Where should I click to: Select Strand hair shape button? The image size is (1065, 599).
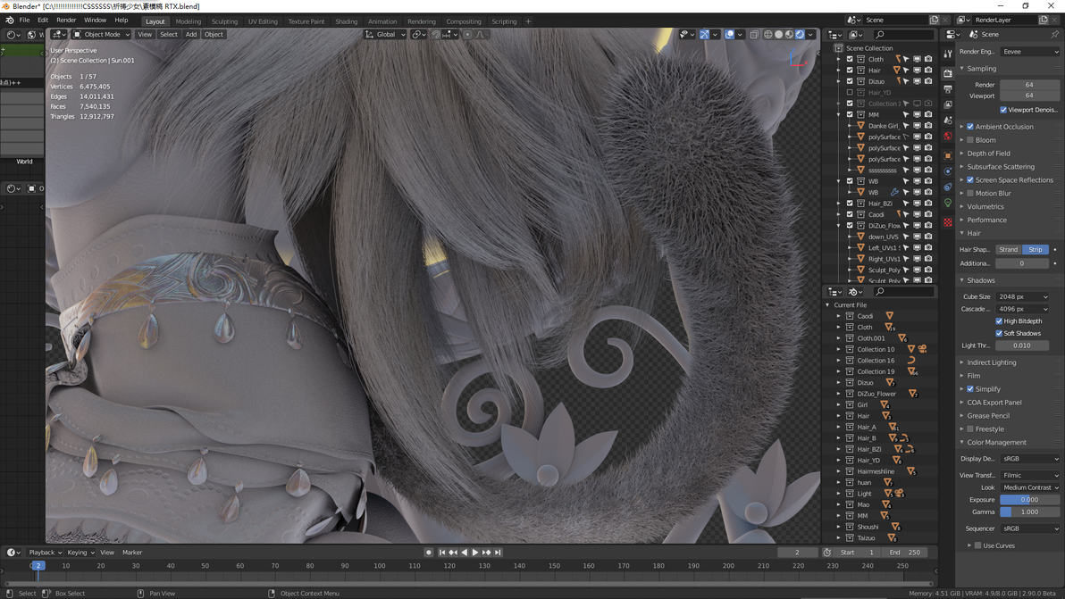click(1009, 250)
